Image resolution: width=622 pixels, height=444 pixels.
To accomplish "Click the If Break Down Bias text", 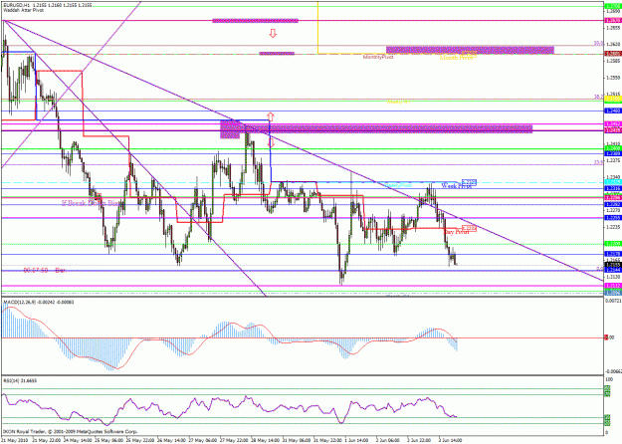I will tap(92, 203).
